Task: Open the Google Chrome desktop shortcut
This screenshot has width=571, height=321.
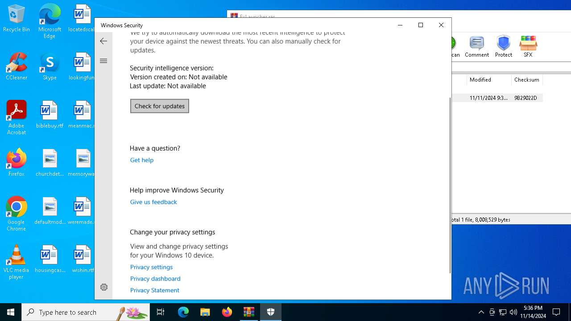Action: tap(17, 214)
